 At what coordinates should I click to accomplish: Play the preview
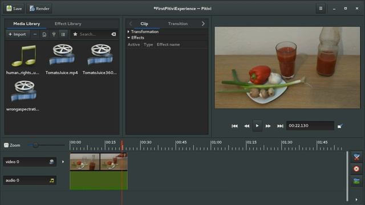click(257, 126)
